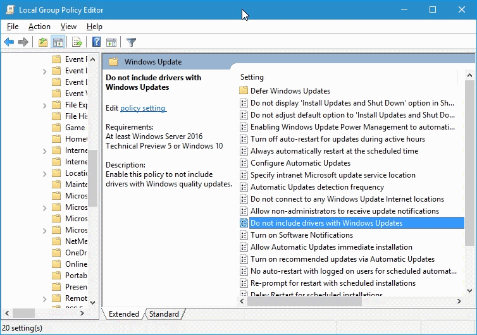
Task: Click tree pane horizontal scroll right arrow
Action: (82, 313)
